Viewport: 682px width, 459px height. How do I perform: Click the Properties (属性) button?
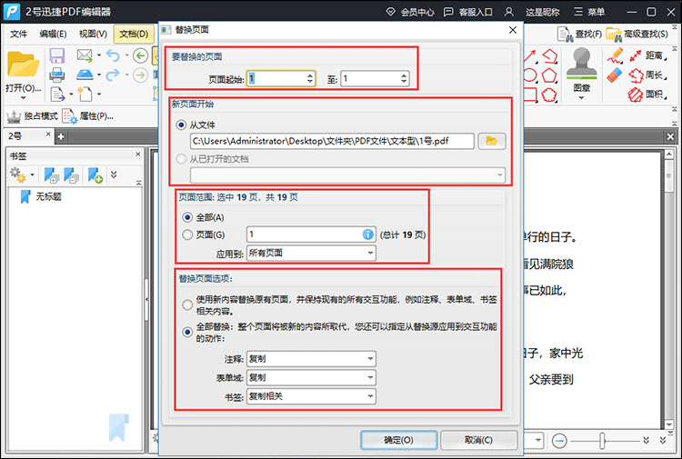coord(88,116)
